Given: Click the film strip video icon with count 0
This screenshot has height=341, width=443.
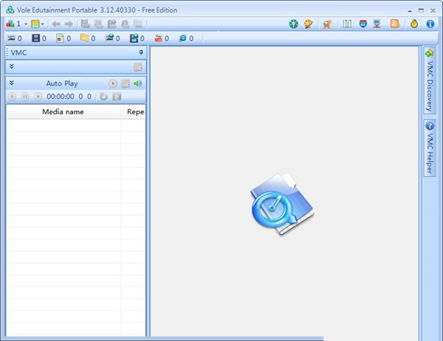Looking at the screenshot, I should [x=35, y=38].
